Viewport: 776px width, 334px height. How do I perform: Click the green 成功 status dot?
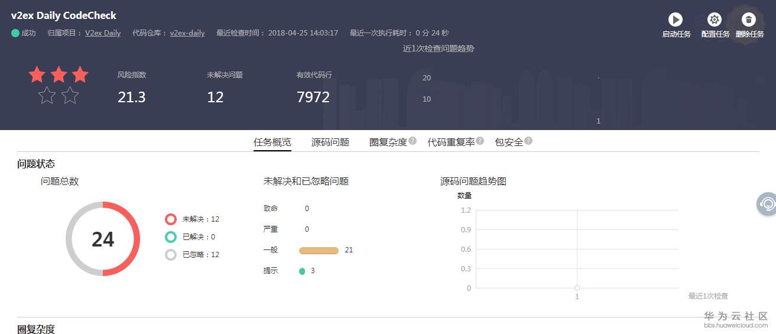point(15,33)
